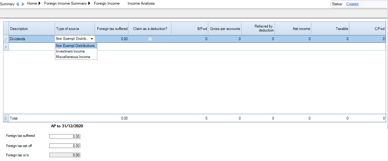
Task: Click the Net income column header
Action: click(x=293, y=29)
